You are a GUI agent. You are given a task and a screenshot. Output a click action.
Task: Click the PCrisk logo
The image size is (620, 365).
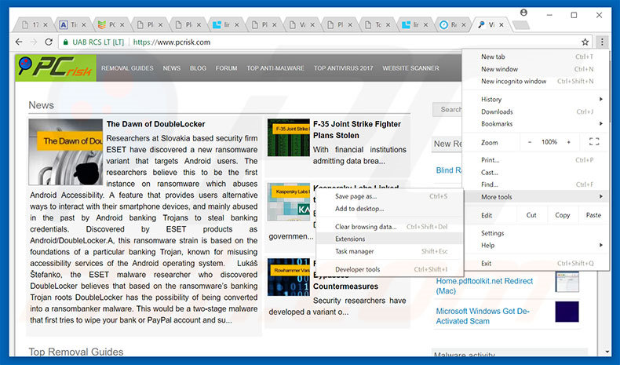[56, 68]
